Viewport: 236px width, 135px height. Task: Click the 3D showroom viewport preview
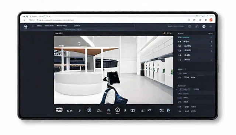pyautogui.click(x=114, y=70)
